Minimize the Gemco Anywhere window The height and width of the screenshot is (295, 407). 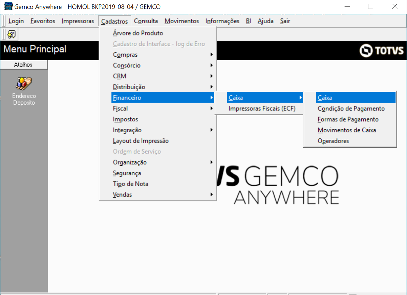coord(347,6)
